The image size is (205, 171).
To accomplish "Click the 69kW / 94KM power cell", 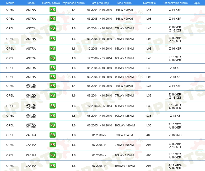I will point(124,135).
